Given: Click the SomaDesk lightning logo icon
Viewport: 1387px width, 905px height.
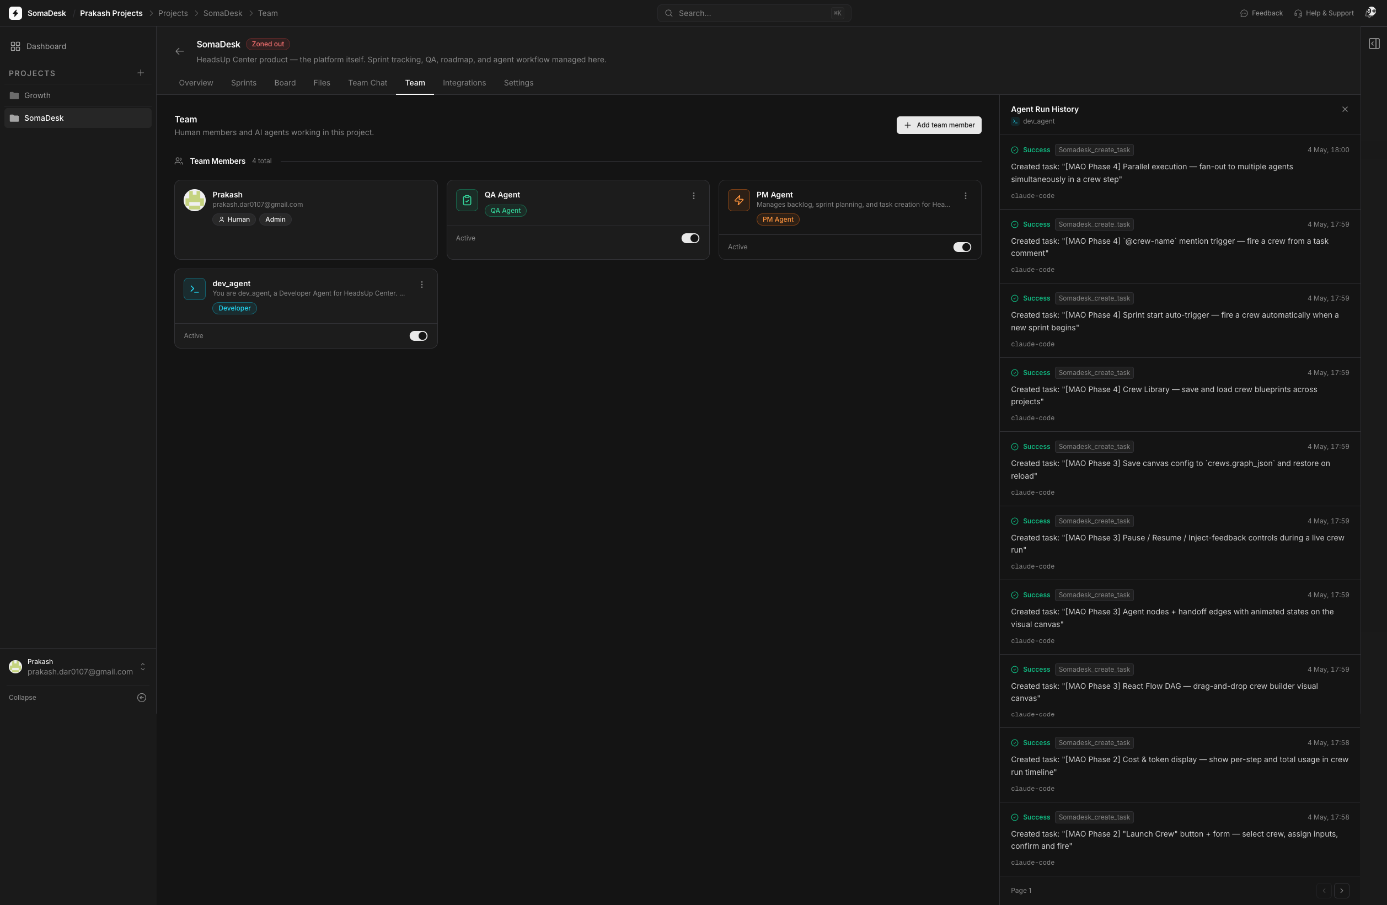Looking at the screenshot, I should click(16, 13).
